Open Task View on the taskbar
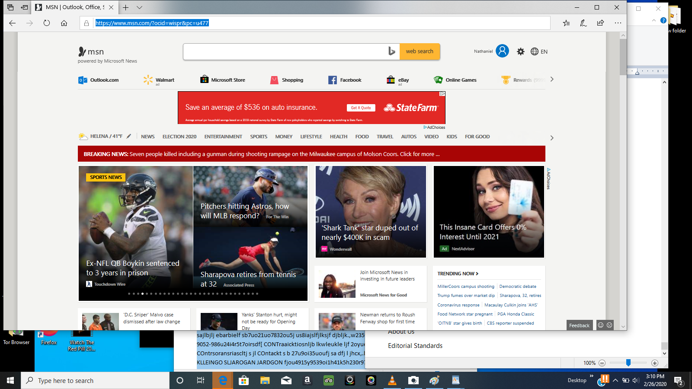Viewport: 692px width, 389px height. pos(201,380)
